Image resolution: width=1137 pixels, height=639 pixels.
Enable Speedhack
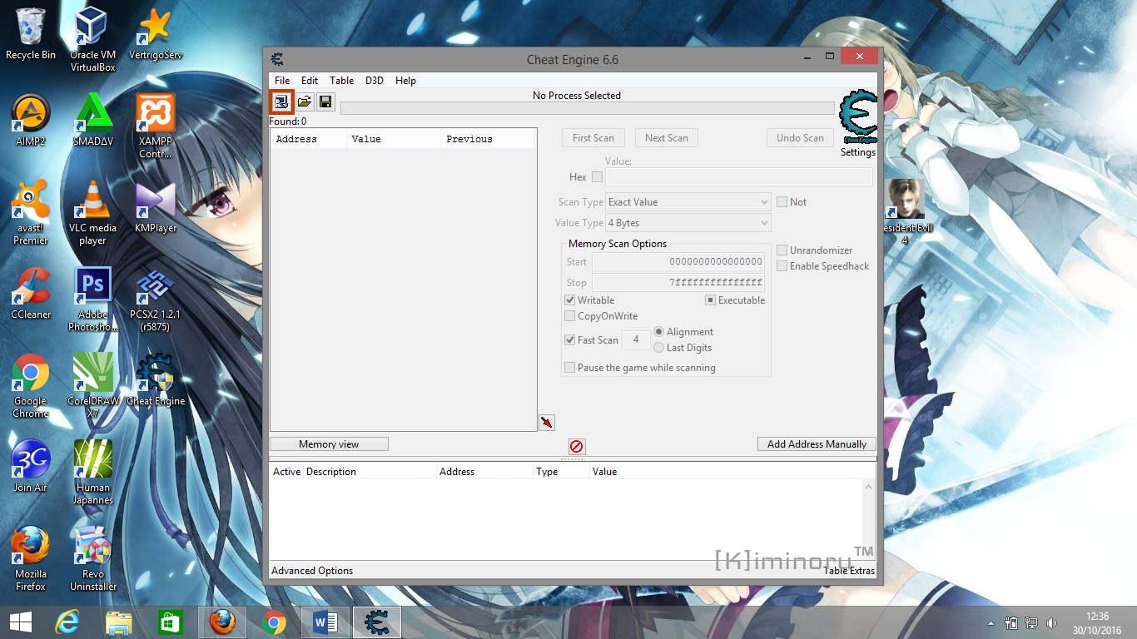(x=782, y=265)
